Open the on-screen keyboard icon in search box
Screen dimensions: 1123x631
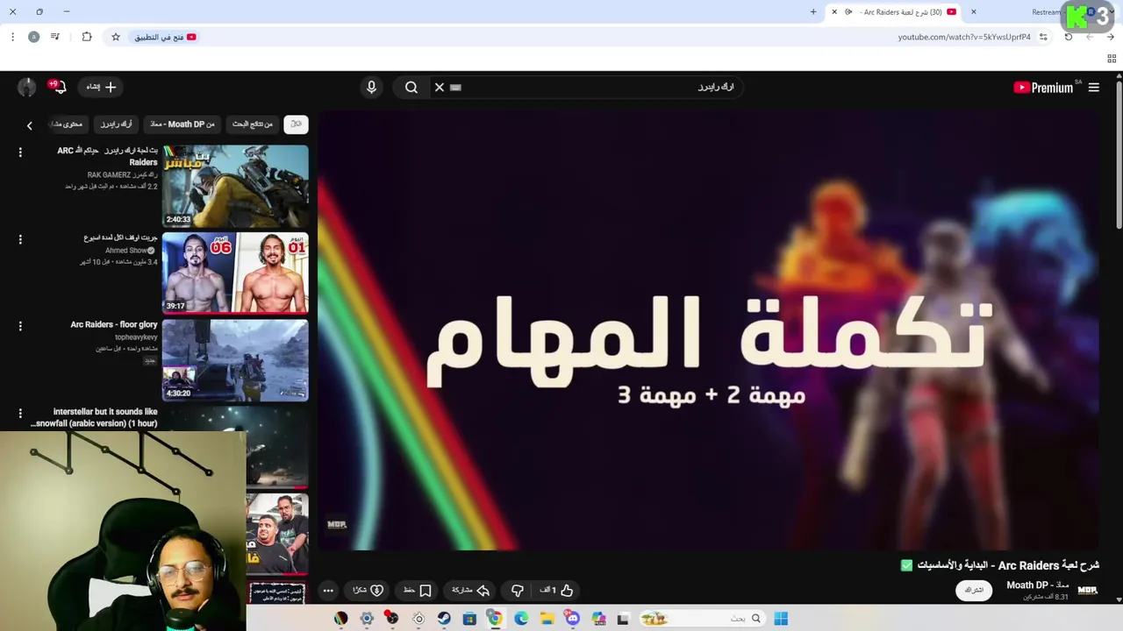455,87
